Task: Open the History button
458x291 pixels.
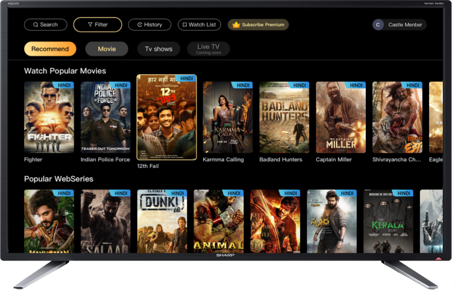Action: (x=149, y=25)
